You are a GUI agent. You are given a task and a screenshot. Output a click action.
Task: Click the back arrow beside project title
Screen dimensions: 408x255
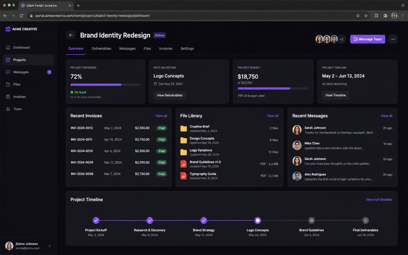click(71, 35)
